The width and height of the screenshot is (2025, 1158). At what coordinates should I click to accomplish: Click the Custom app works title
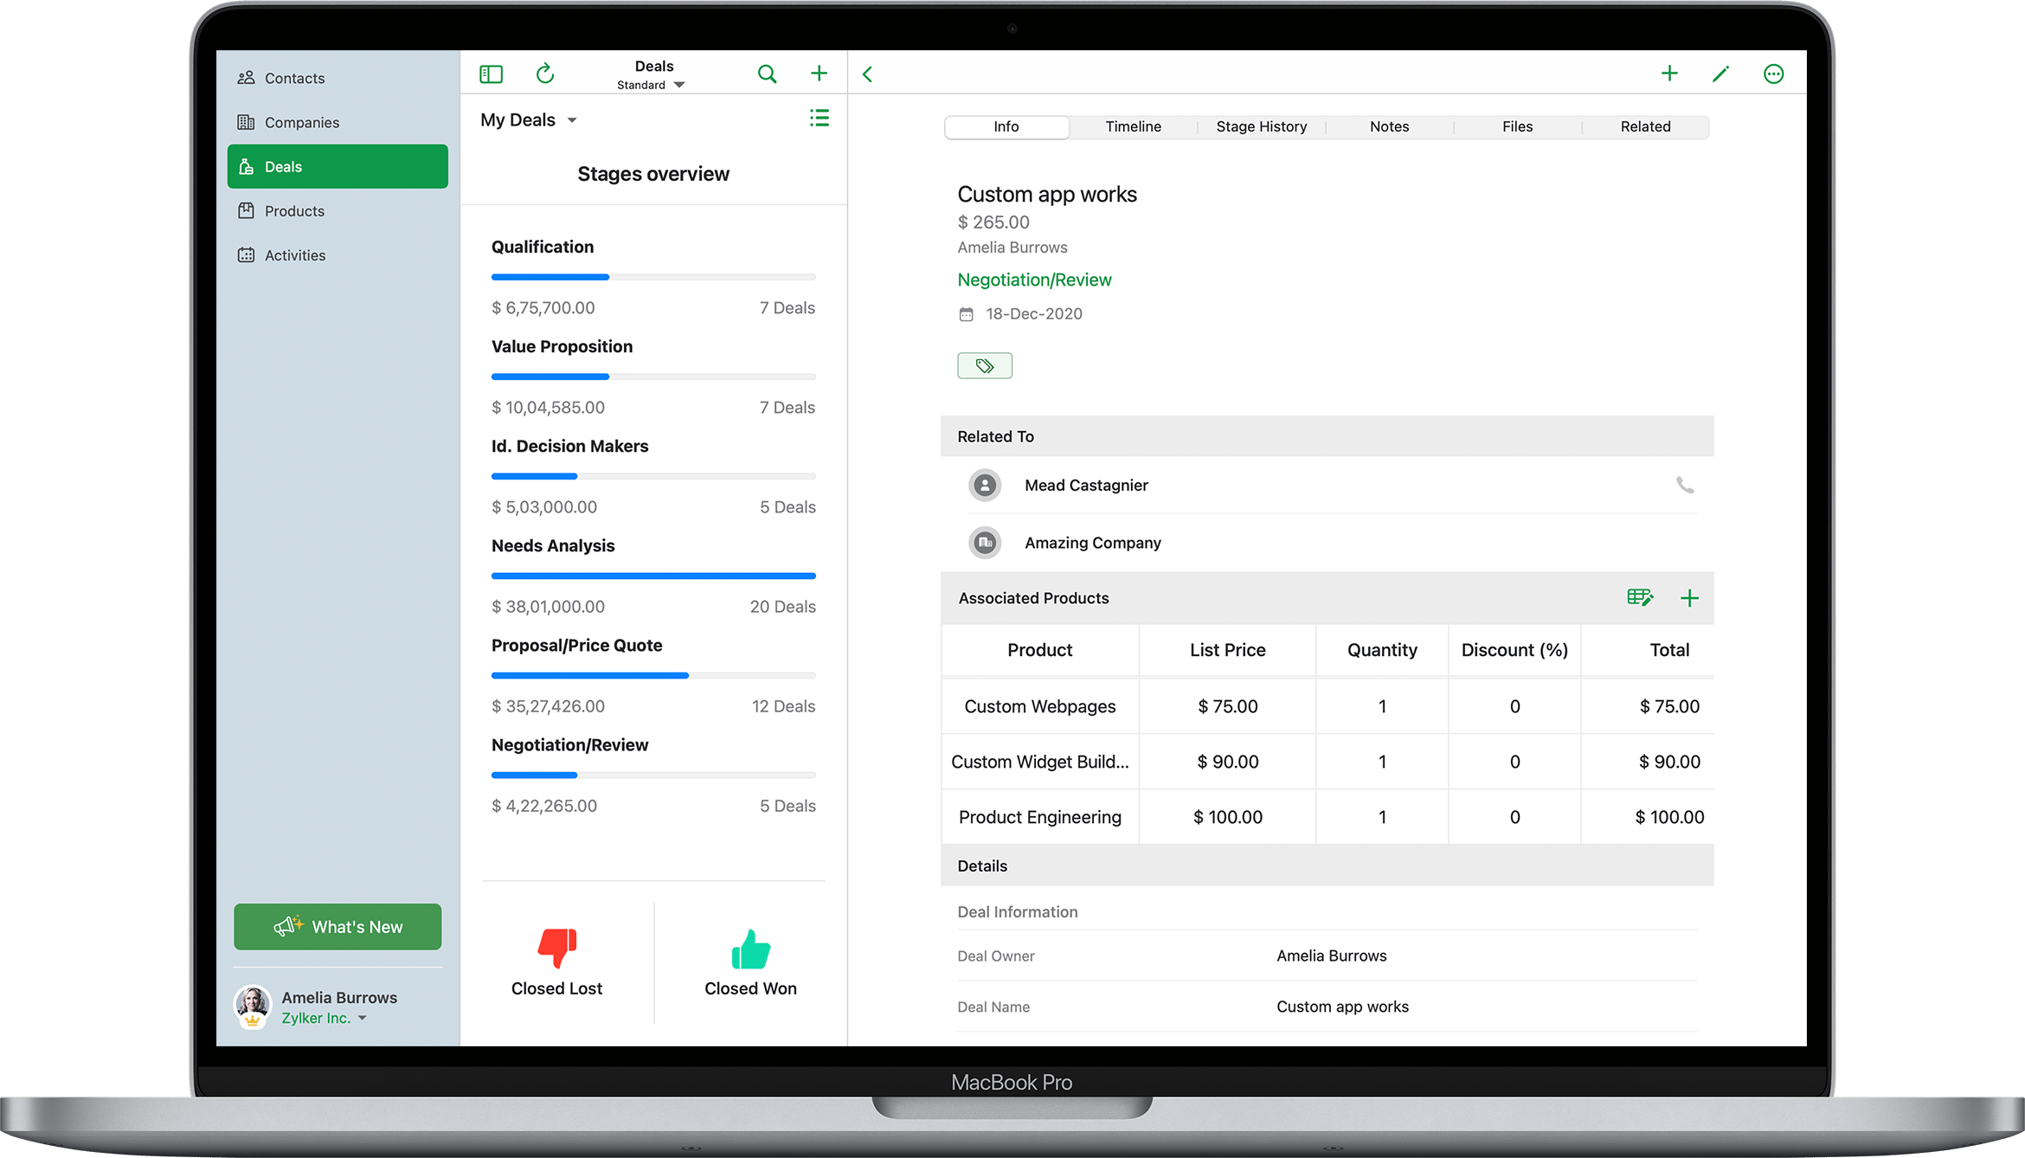1047,194
